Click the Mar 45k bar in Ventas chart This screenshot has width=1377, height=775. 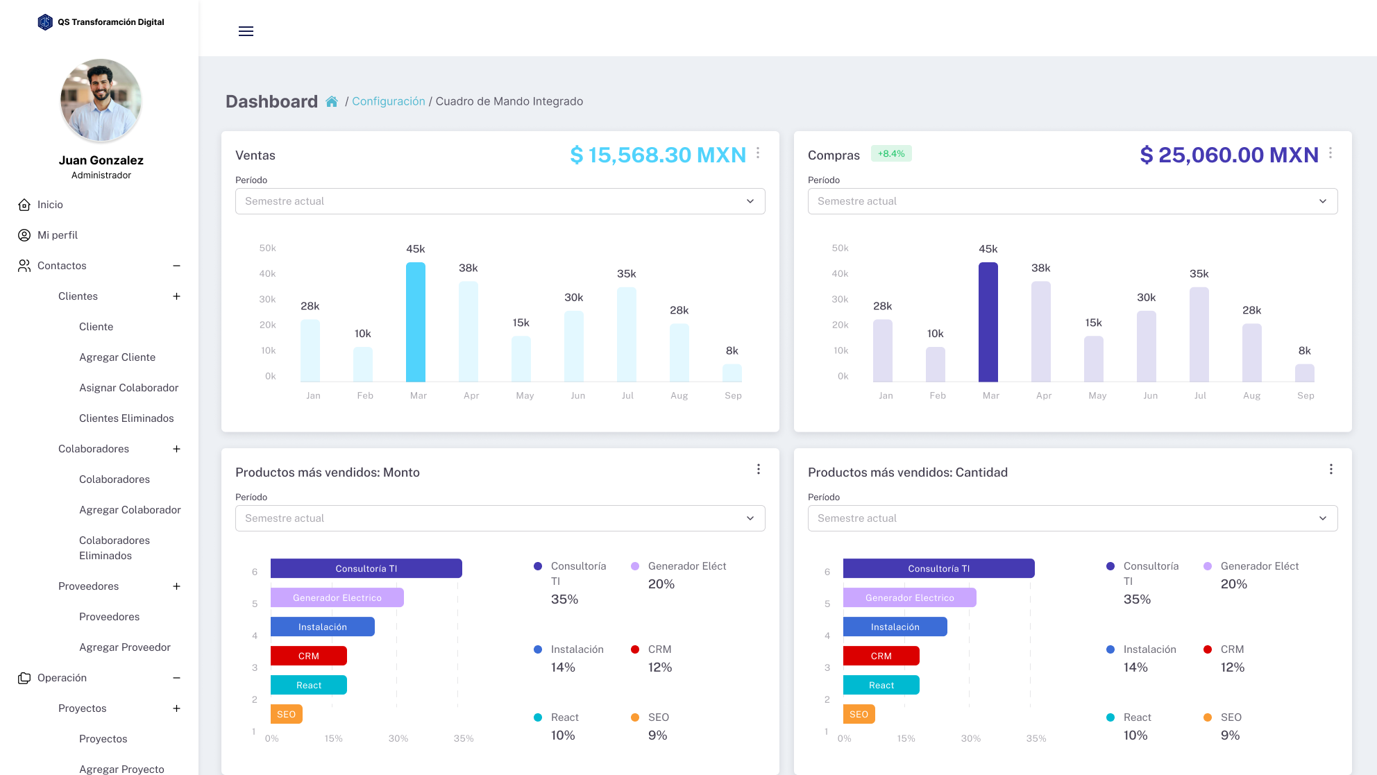coord(416,322)
